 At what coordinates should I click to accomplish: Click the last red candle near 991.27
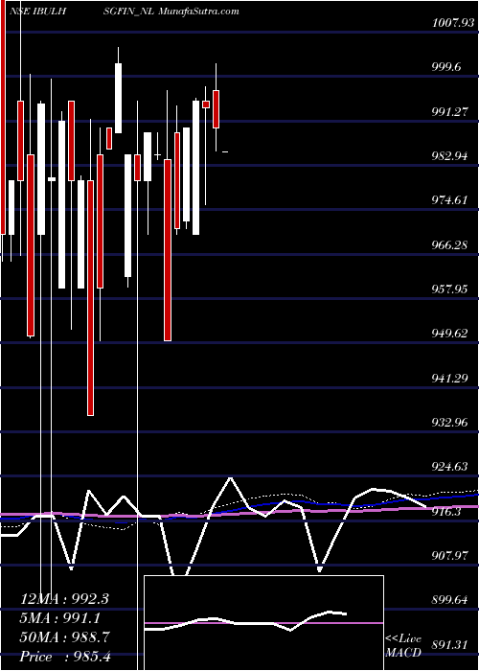click(x=216, y=109)
